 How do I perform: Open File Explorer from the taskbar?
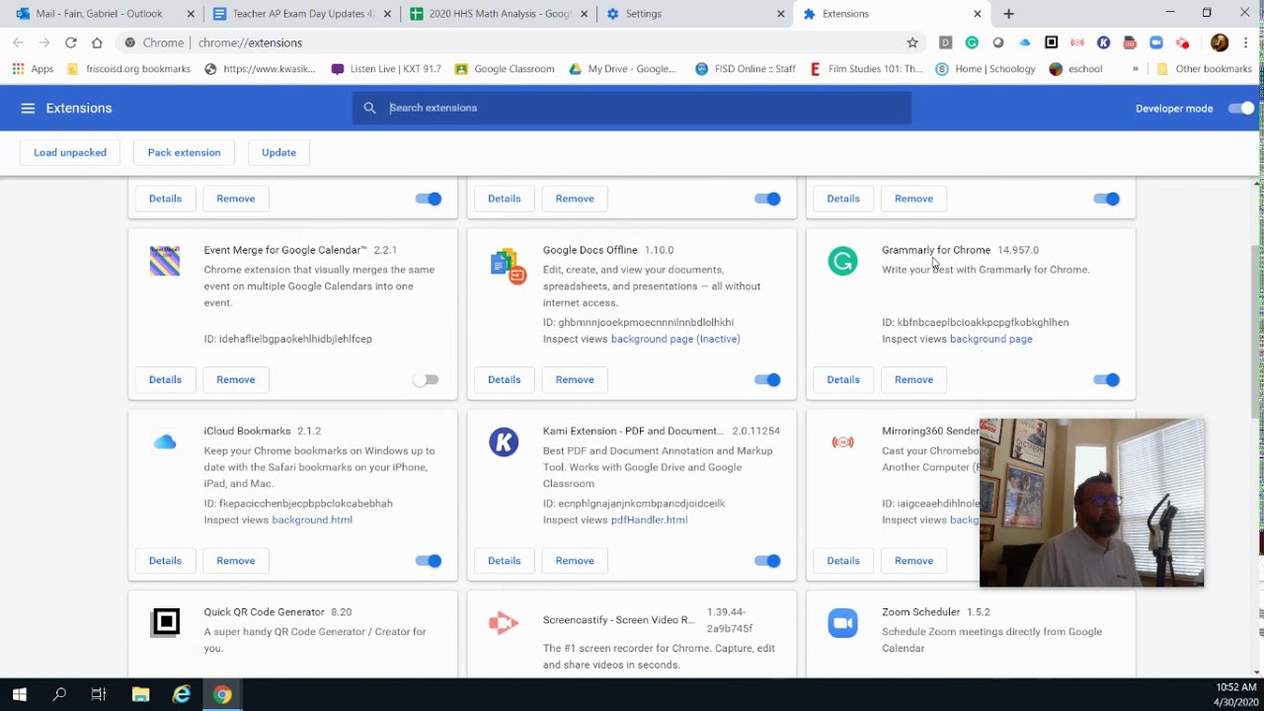point(140,694)
